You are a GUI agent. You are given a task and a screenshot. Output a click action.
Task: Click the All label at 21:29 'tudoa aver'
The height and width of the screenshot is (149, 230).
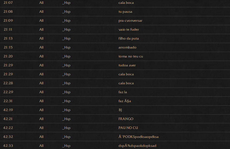click(x=41, y=65)
